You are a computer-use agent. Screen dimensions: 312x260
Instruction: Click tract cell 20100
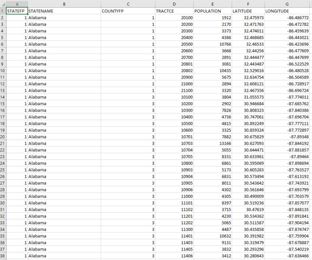tap(174, 18)
